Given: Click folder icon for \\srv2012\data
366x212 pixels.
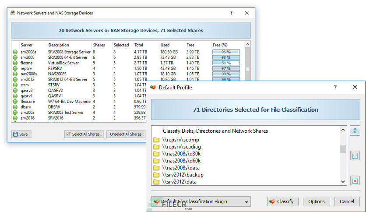Looking at the screenshot, I should [x=156, y=182].
